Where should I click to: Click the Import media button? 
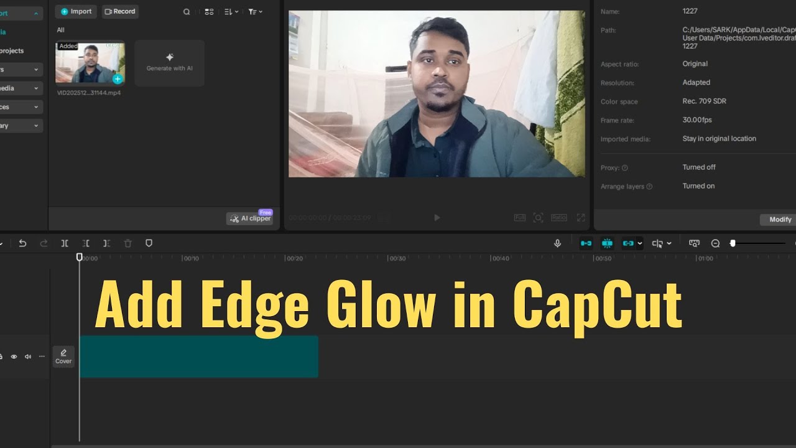[76, 11]
